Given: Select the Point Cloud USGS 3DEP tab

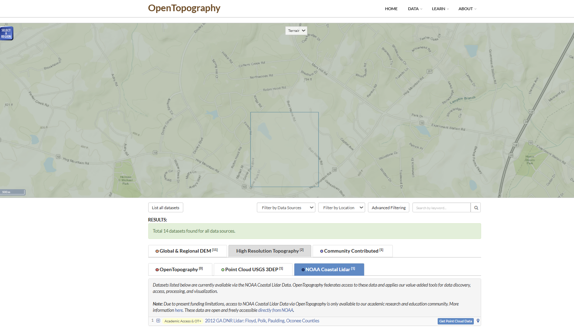Looking at the screenshot, I should point(253,269).
